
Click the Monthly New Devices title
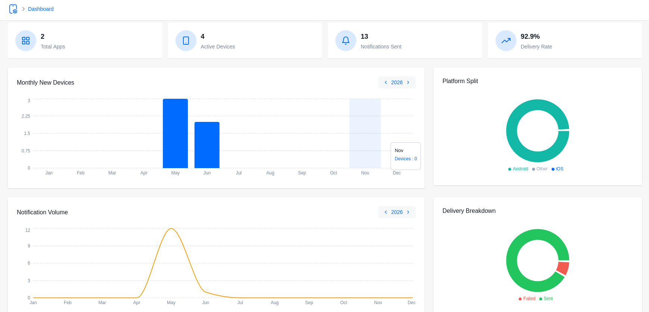click(46, 82)
